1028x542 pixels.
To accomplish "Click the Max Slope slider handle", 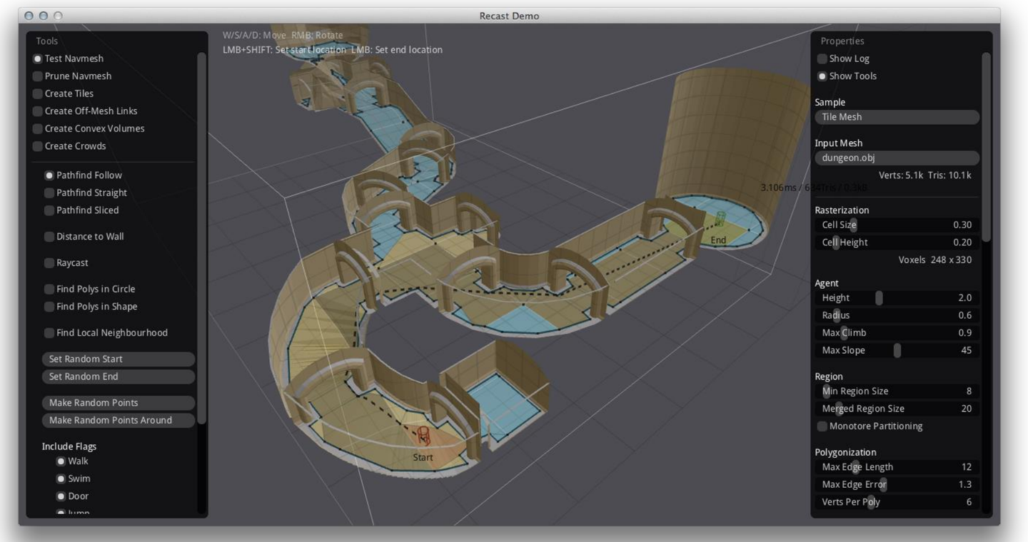I will tap(897, 351).
